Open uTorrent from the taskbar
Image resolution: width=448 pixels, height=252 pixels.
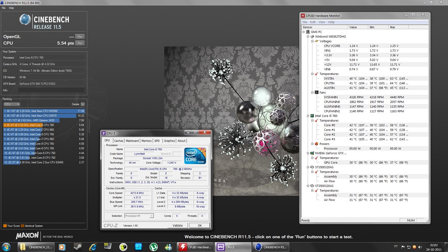coord(153,247)
